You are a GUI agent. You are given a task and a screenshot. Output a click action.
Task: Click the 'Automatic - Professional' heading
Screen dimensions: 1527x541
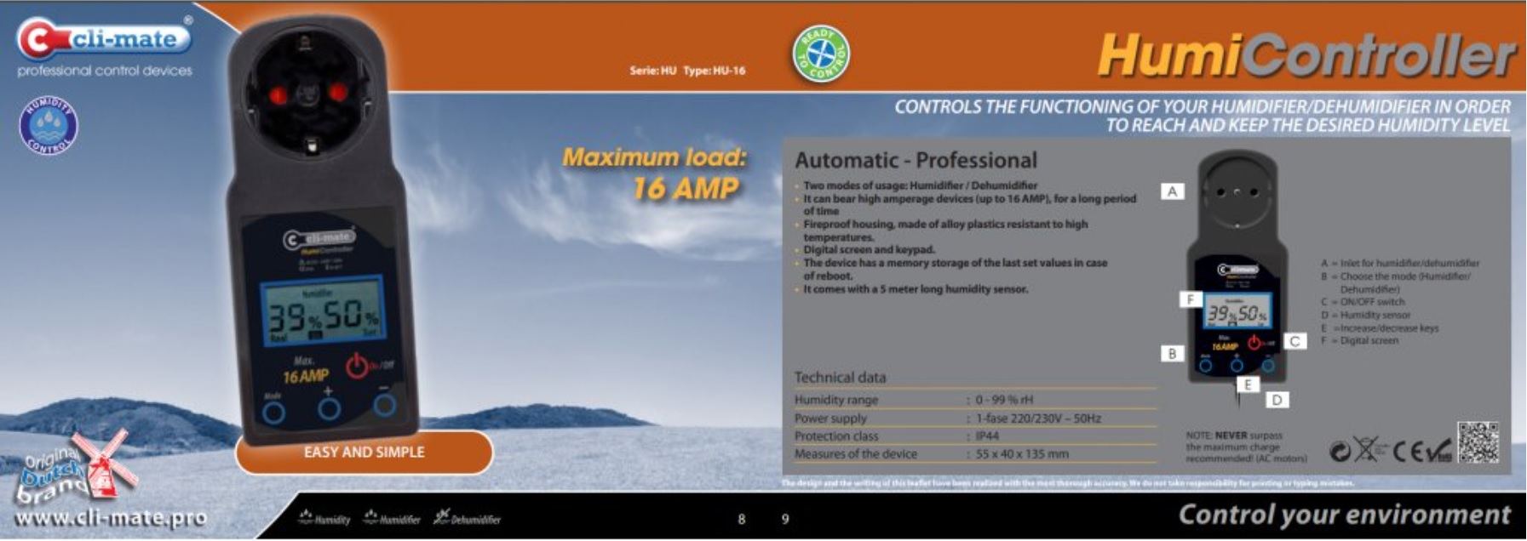(x=916, y=160)
